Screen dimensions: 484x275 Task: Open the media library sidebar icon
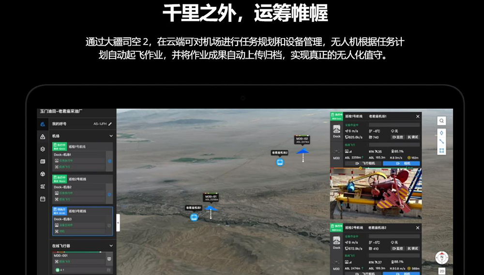pyautogui.click(x=43, y=161)
